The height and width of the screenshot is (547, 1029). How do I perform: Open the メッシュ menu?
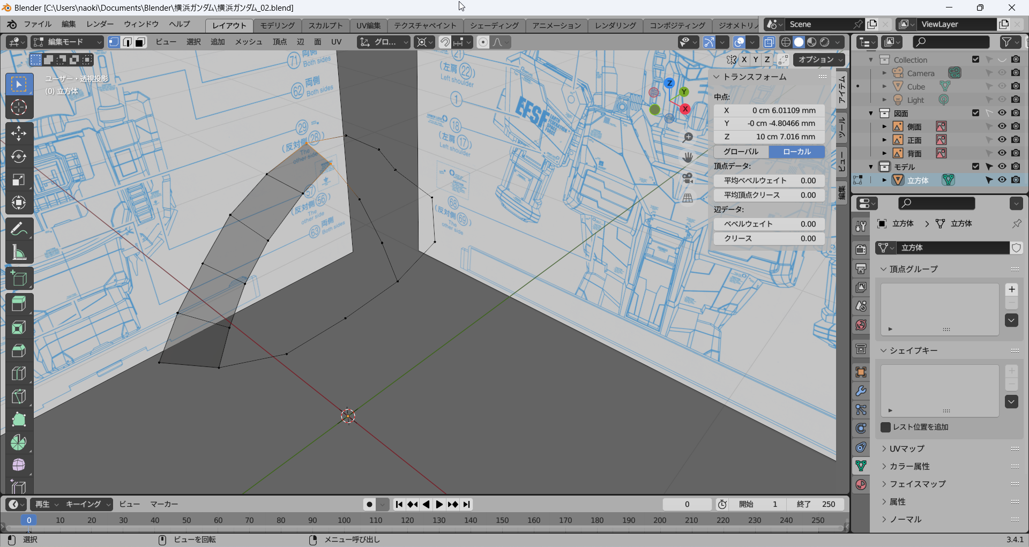click(248, 42)
